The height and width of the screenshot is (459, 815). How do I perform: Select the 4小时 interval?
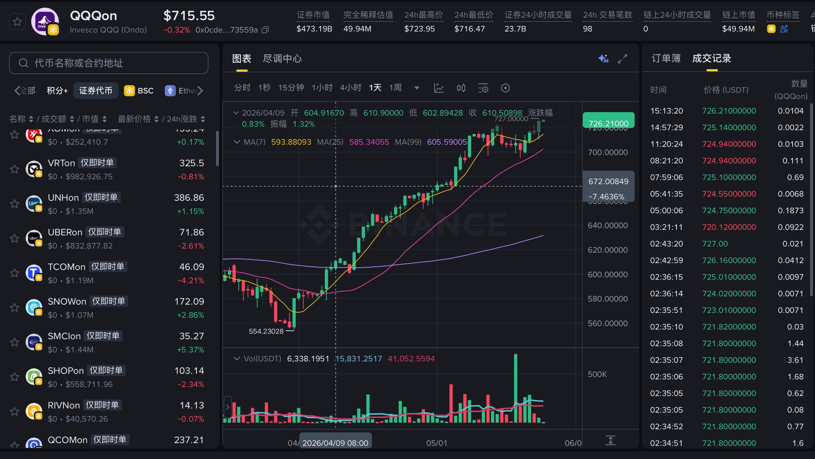(350, 88)
